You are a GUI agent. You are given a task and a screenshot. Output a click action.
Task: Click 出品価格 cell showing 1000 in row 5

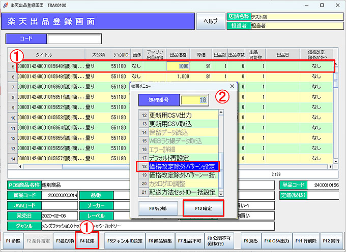pos(179,66)
